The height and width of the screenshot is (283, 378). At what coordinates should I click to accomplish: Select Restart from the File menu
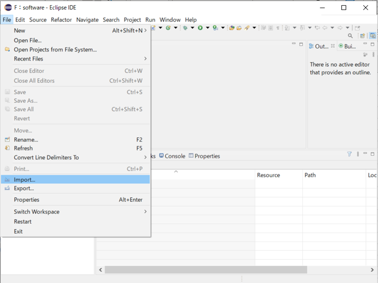(x=22, y=221)
